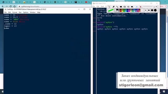Click the code line '_name = 12'
168x94 pixels.
pyautogui.click(x=10, y=24)
